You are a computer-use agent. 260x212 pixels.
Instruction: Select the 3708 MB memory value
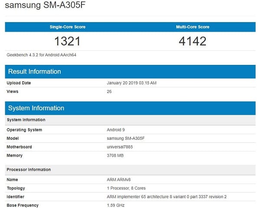[x=115, y=156]
